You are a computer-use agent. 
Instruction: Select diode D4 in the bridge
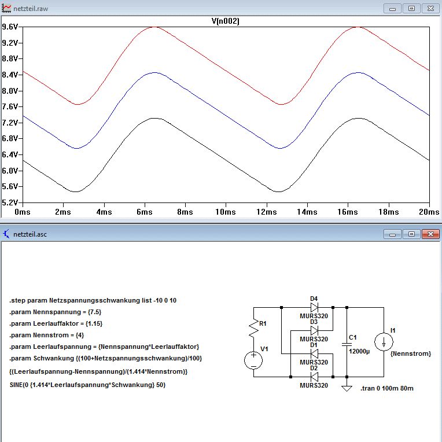314,307
